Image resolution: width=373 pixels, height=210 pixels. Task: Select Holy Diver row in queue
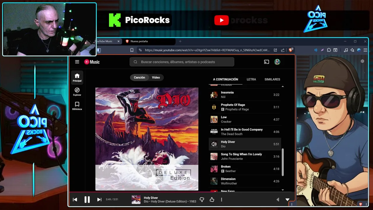pyautogui.click(x=245, y=144)
